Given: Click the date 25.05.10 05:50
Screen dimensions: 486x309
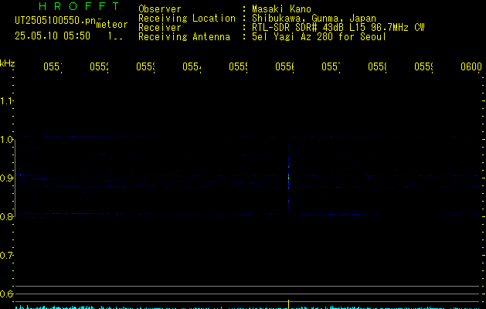Looking at the screenshot, I should click(53, 36).
